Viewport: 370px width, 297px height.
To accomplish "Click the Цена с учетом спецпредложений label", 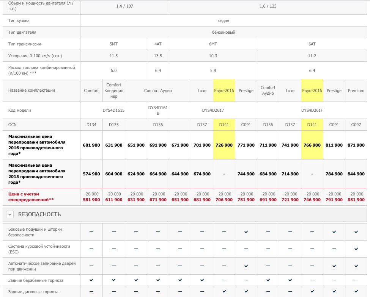I will pos(31,196).
